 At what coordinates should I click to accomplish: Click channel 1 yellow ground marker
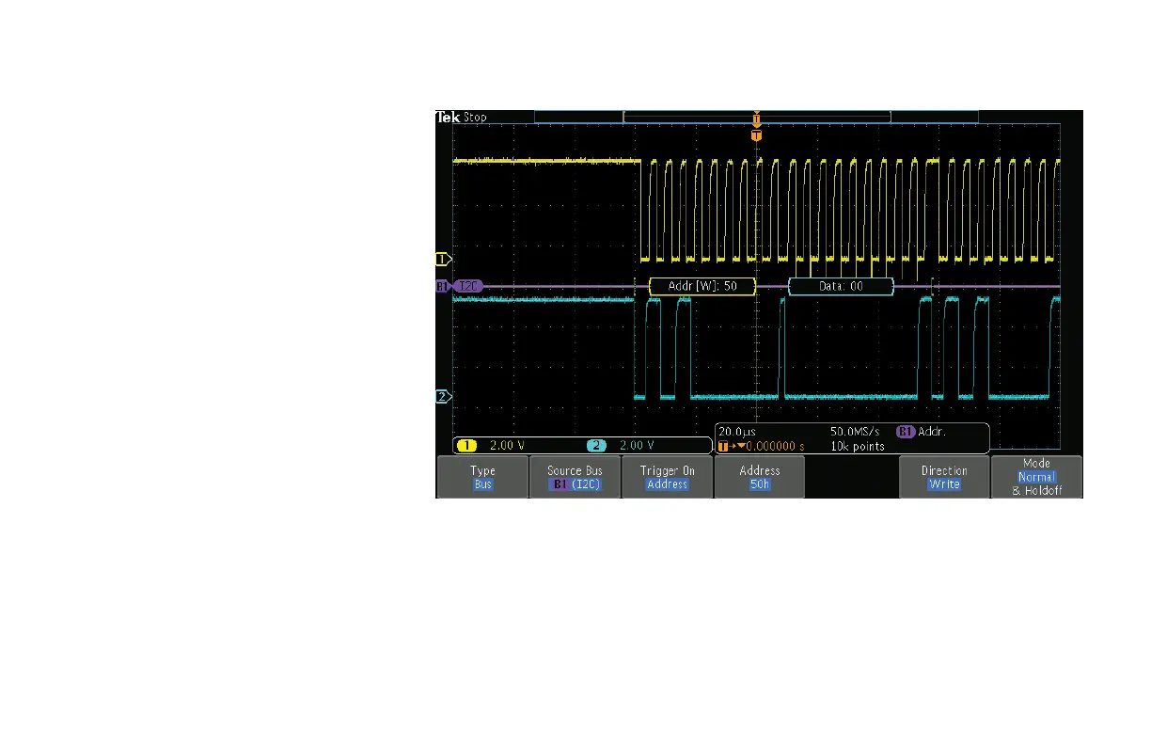[444, 258]
